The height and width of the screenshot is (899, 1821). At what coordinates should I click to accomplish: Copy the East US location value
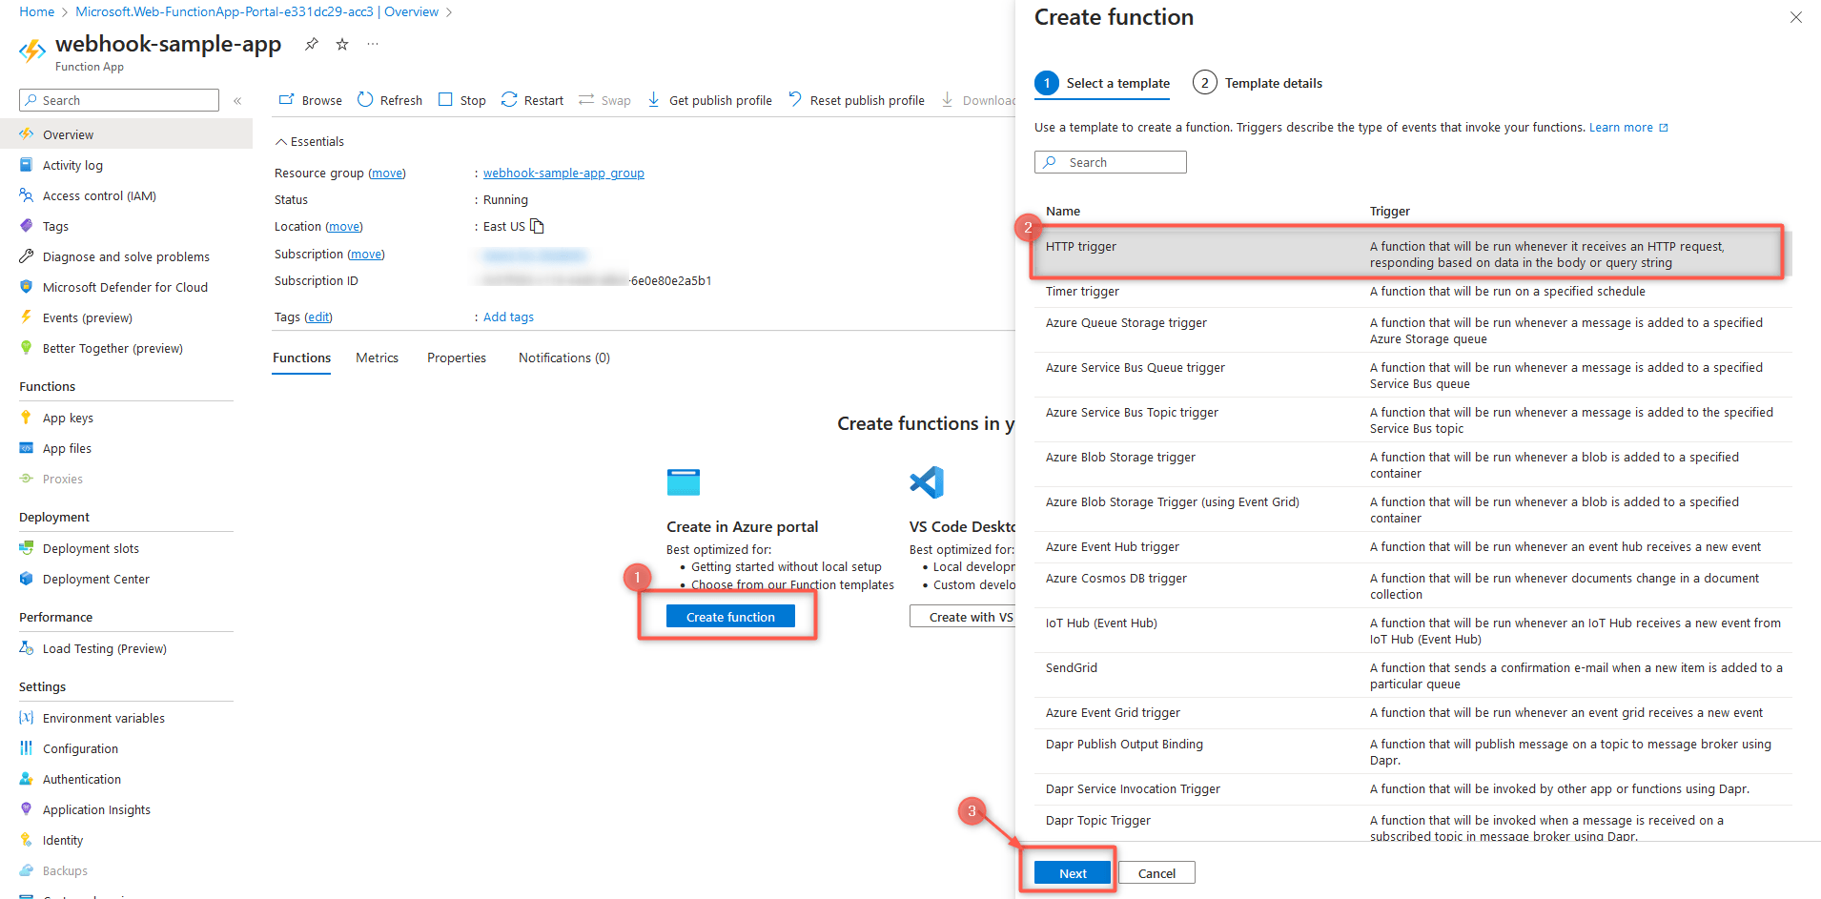point(536,226)
